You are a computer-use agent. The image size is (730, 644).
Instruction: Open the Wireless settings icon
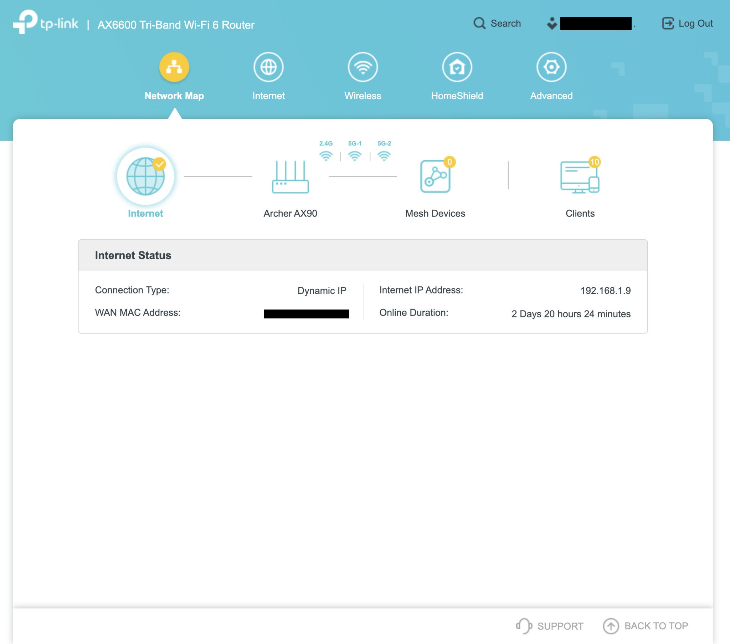coord(363,67)
